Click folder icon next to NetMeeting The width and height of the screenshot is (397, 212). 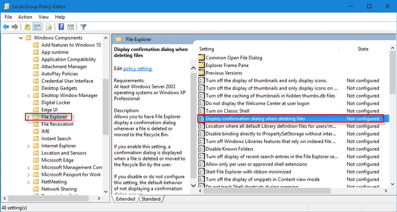tap(36, 181)
